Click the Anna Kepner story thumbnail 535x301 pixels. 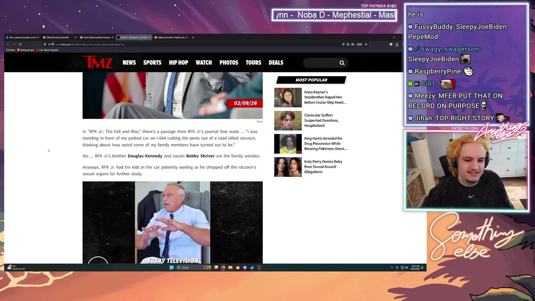(288, 97)
